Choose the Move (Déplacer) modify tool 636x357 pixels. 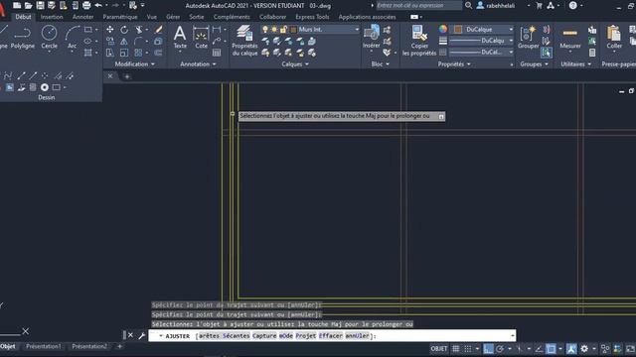[110, 30]
